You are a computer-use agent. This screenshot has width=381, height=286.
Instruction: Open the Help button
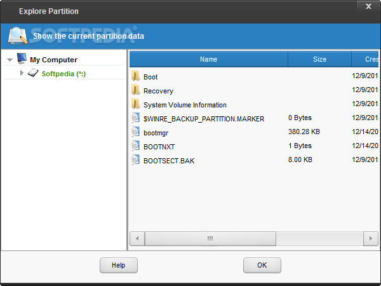(x=119, y=265)
